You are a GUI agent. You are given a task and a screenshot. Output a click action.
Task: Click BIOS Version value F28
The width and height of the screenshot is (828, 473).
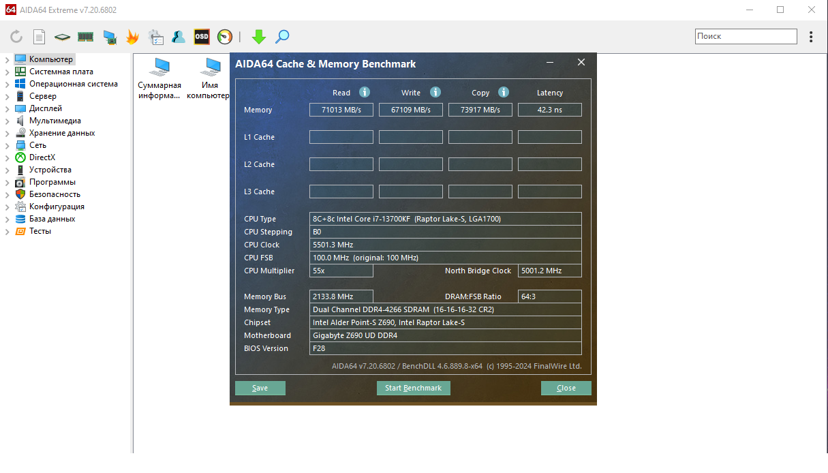pyautogui.click(x=446, y=348)
